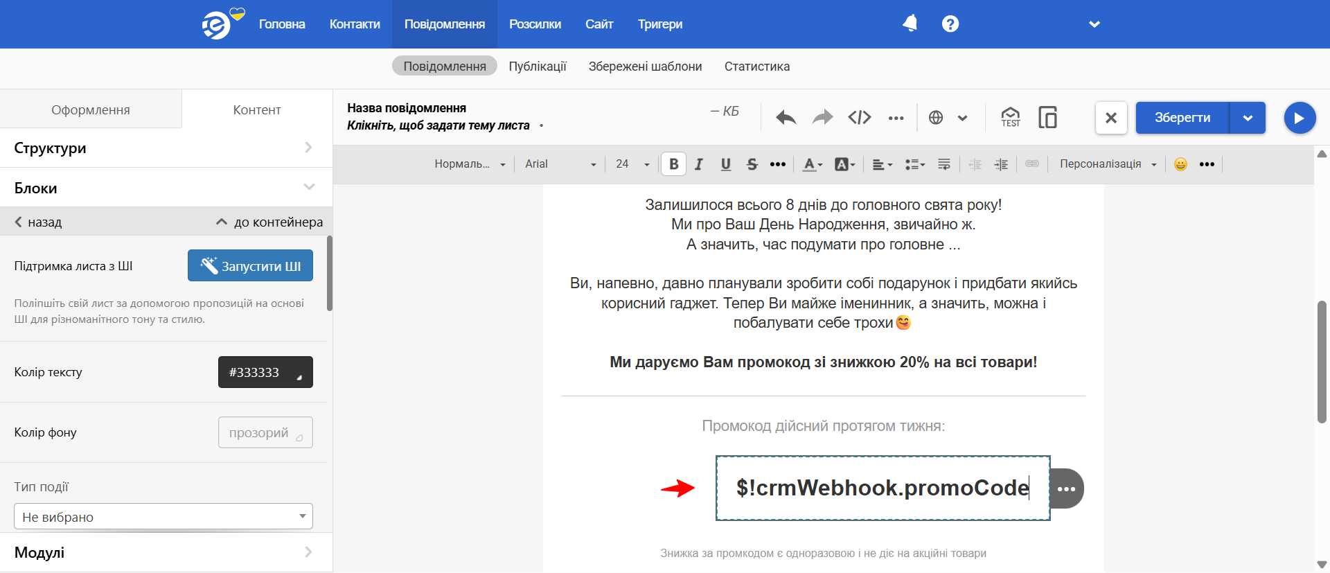This screenshot has width=1330, height=573.
Task: Set email subject Клікніть, щоб задати тему листа
Action: pyautogui.click(x=438, y=125)
